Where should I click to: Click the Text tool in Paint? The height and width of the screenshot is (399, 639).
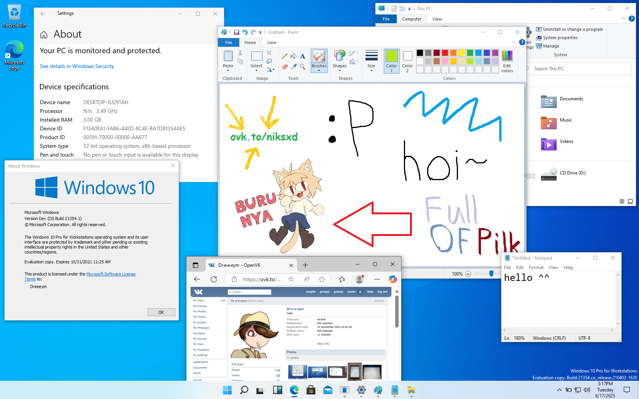pos(302,56)
